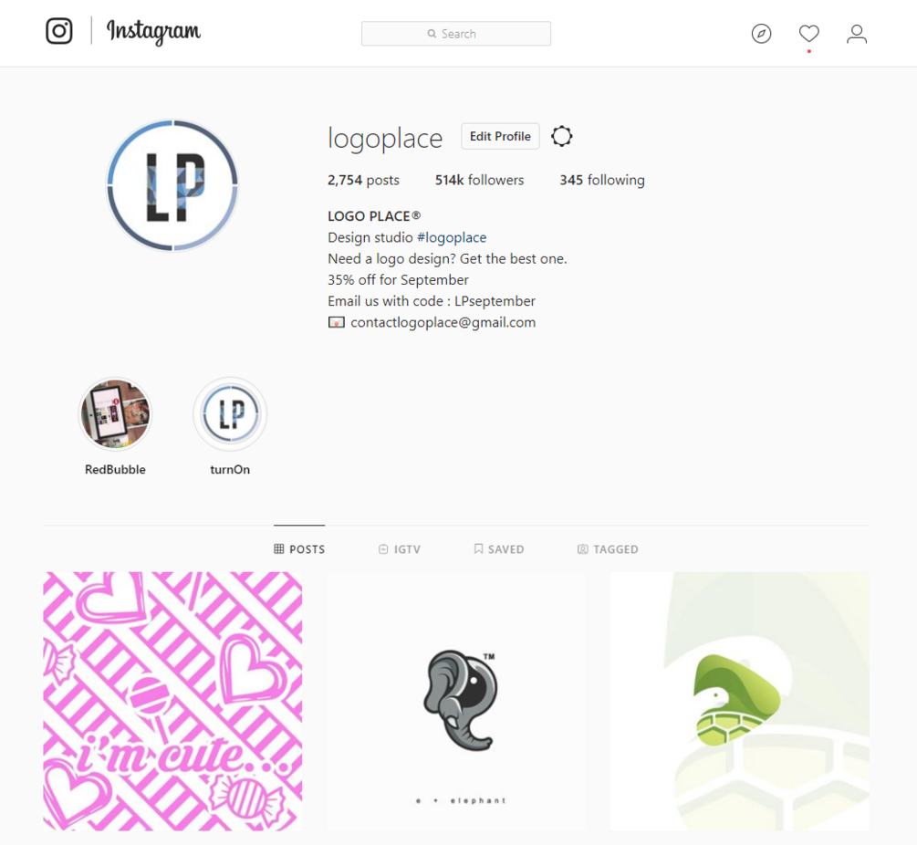
Task: Open the #logoplace hashtag link
Action: [452, 237]
